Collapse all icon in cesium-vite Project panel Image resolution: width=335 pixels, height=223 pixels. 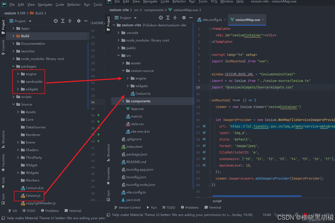pos(175,18)
